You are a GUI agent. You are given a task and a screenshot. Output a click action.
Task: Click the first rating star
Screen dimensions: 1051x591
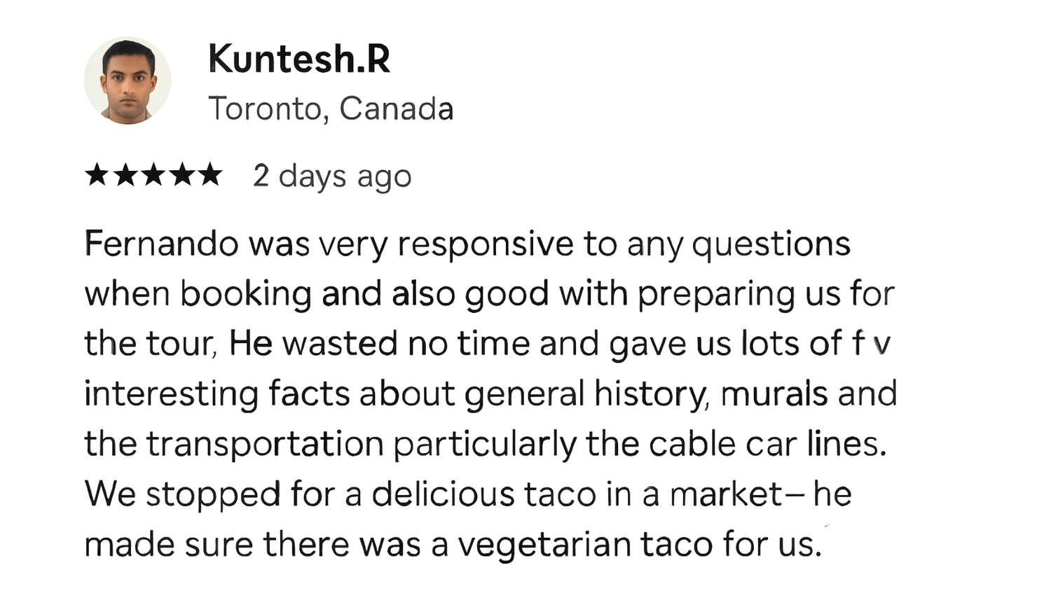point(97,174)
